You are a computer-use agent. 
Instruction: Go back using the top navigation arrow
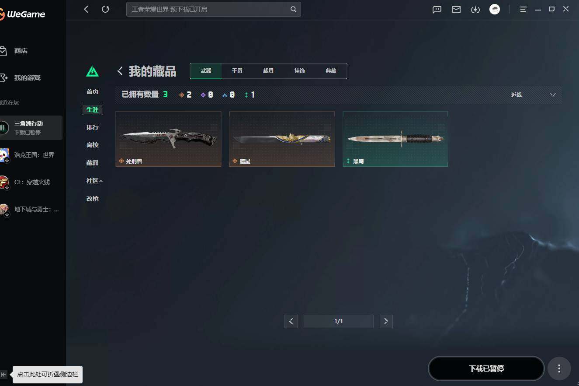(86, 9)
